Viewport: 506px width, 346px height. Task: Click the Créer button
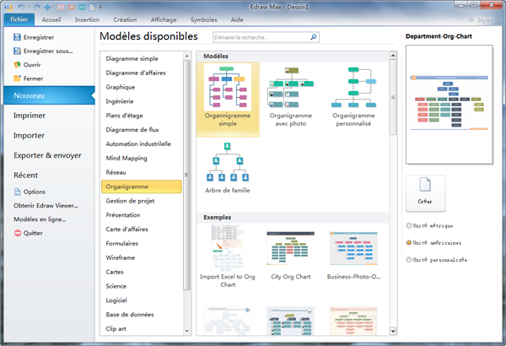click(425, 193)
